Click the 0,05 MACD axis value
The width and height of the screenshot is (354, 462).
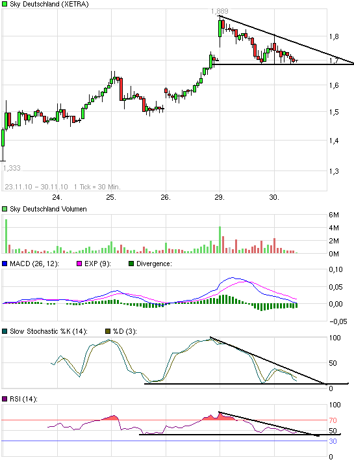[x=336, y=287]
